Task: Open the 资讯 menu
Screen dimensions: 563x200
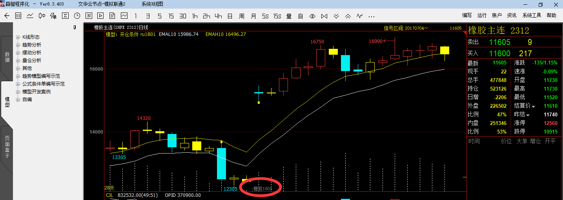Action: 512,16
